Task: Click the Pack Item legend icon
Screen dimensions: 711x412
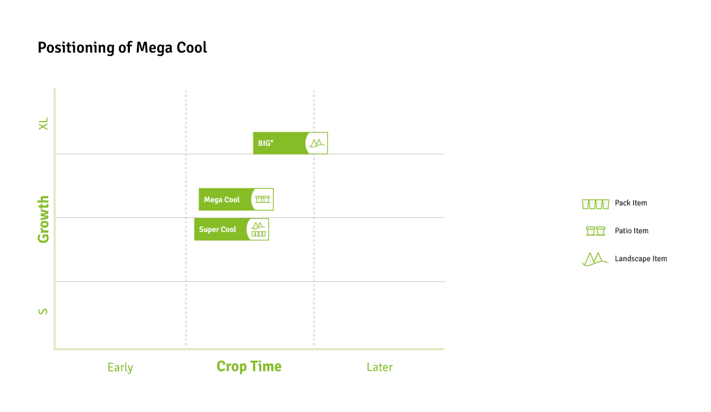Action: 595,203
